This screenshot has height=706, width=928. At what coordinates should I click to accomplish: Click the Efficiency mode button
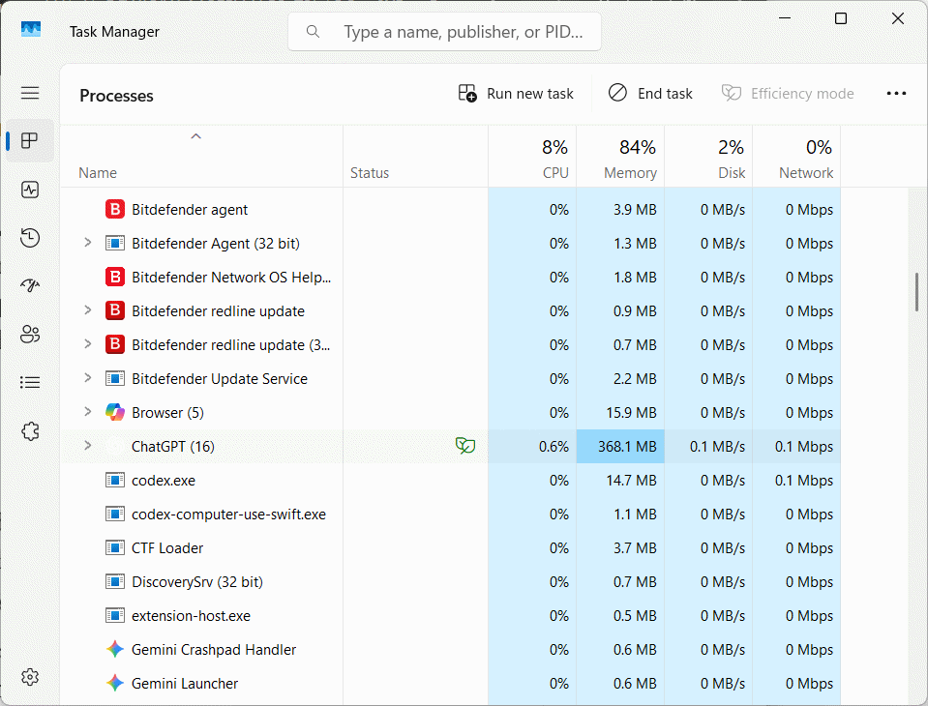point(787,94)
